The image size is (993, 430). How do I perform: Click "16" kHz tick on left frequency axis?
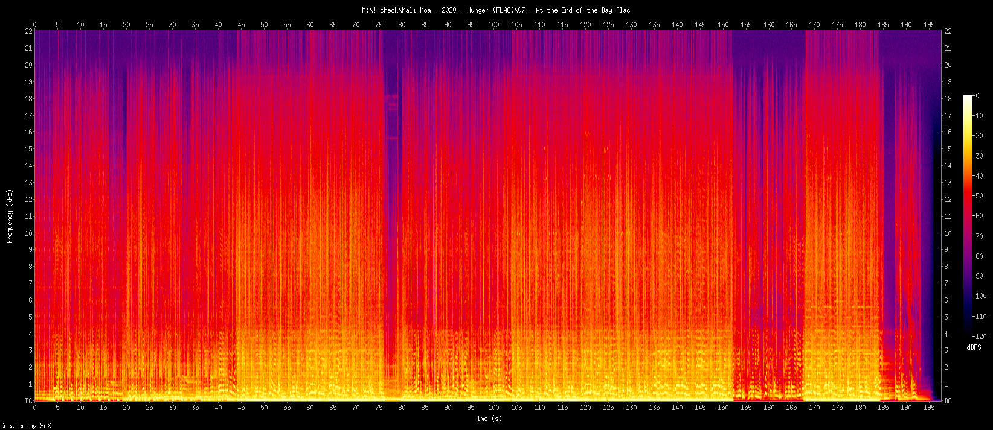click(28, 132)
